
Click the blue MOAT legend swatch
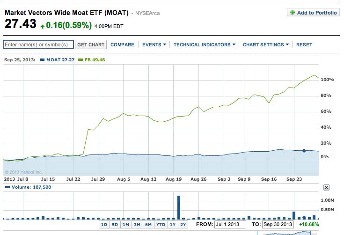tap(42, 59)
